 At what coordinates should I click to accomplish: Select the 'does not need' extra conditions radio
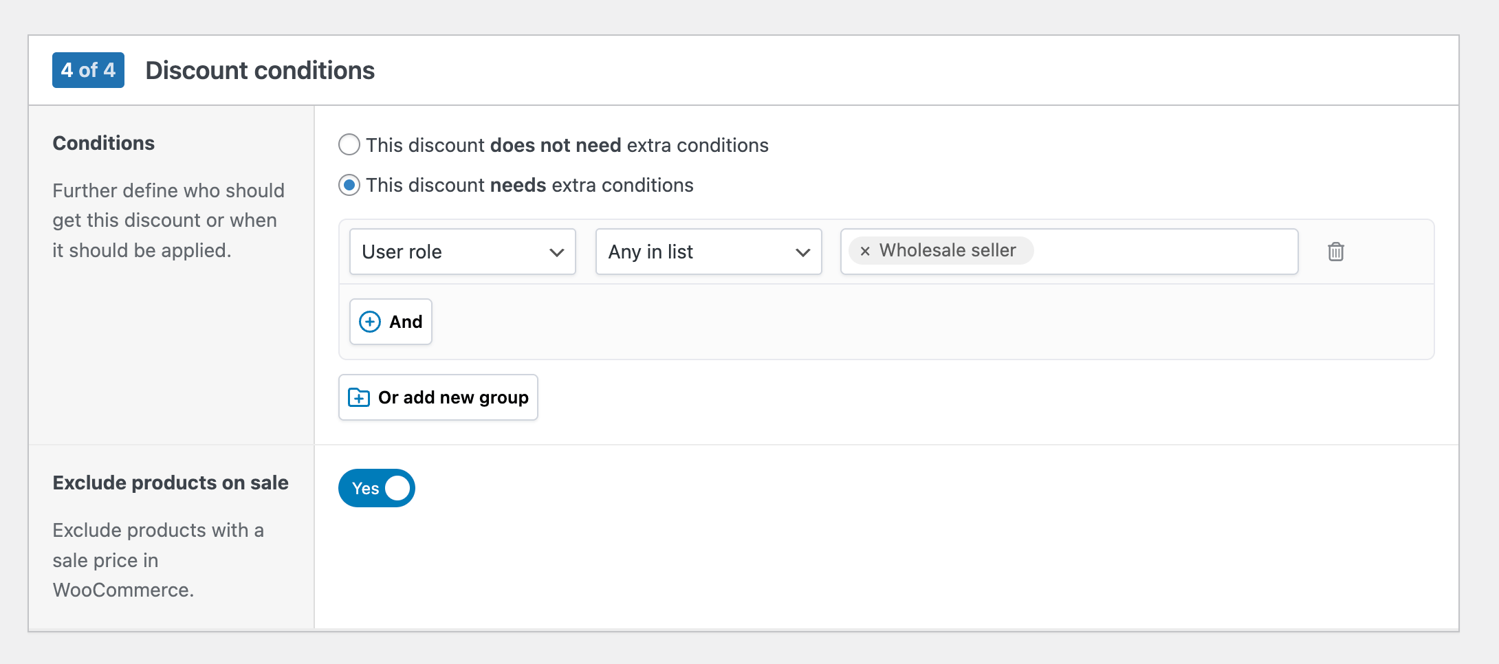(x=349, y=145)
